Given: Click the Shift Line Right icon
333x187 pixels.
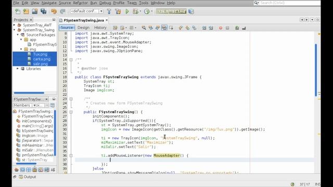Looking at the screenshot, I should [x=211, y=28].
